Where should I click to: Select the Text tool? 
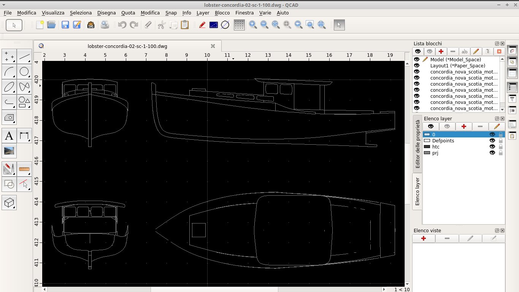click(9, 136)
